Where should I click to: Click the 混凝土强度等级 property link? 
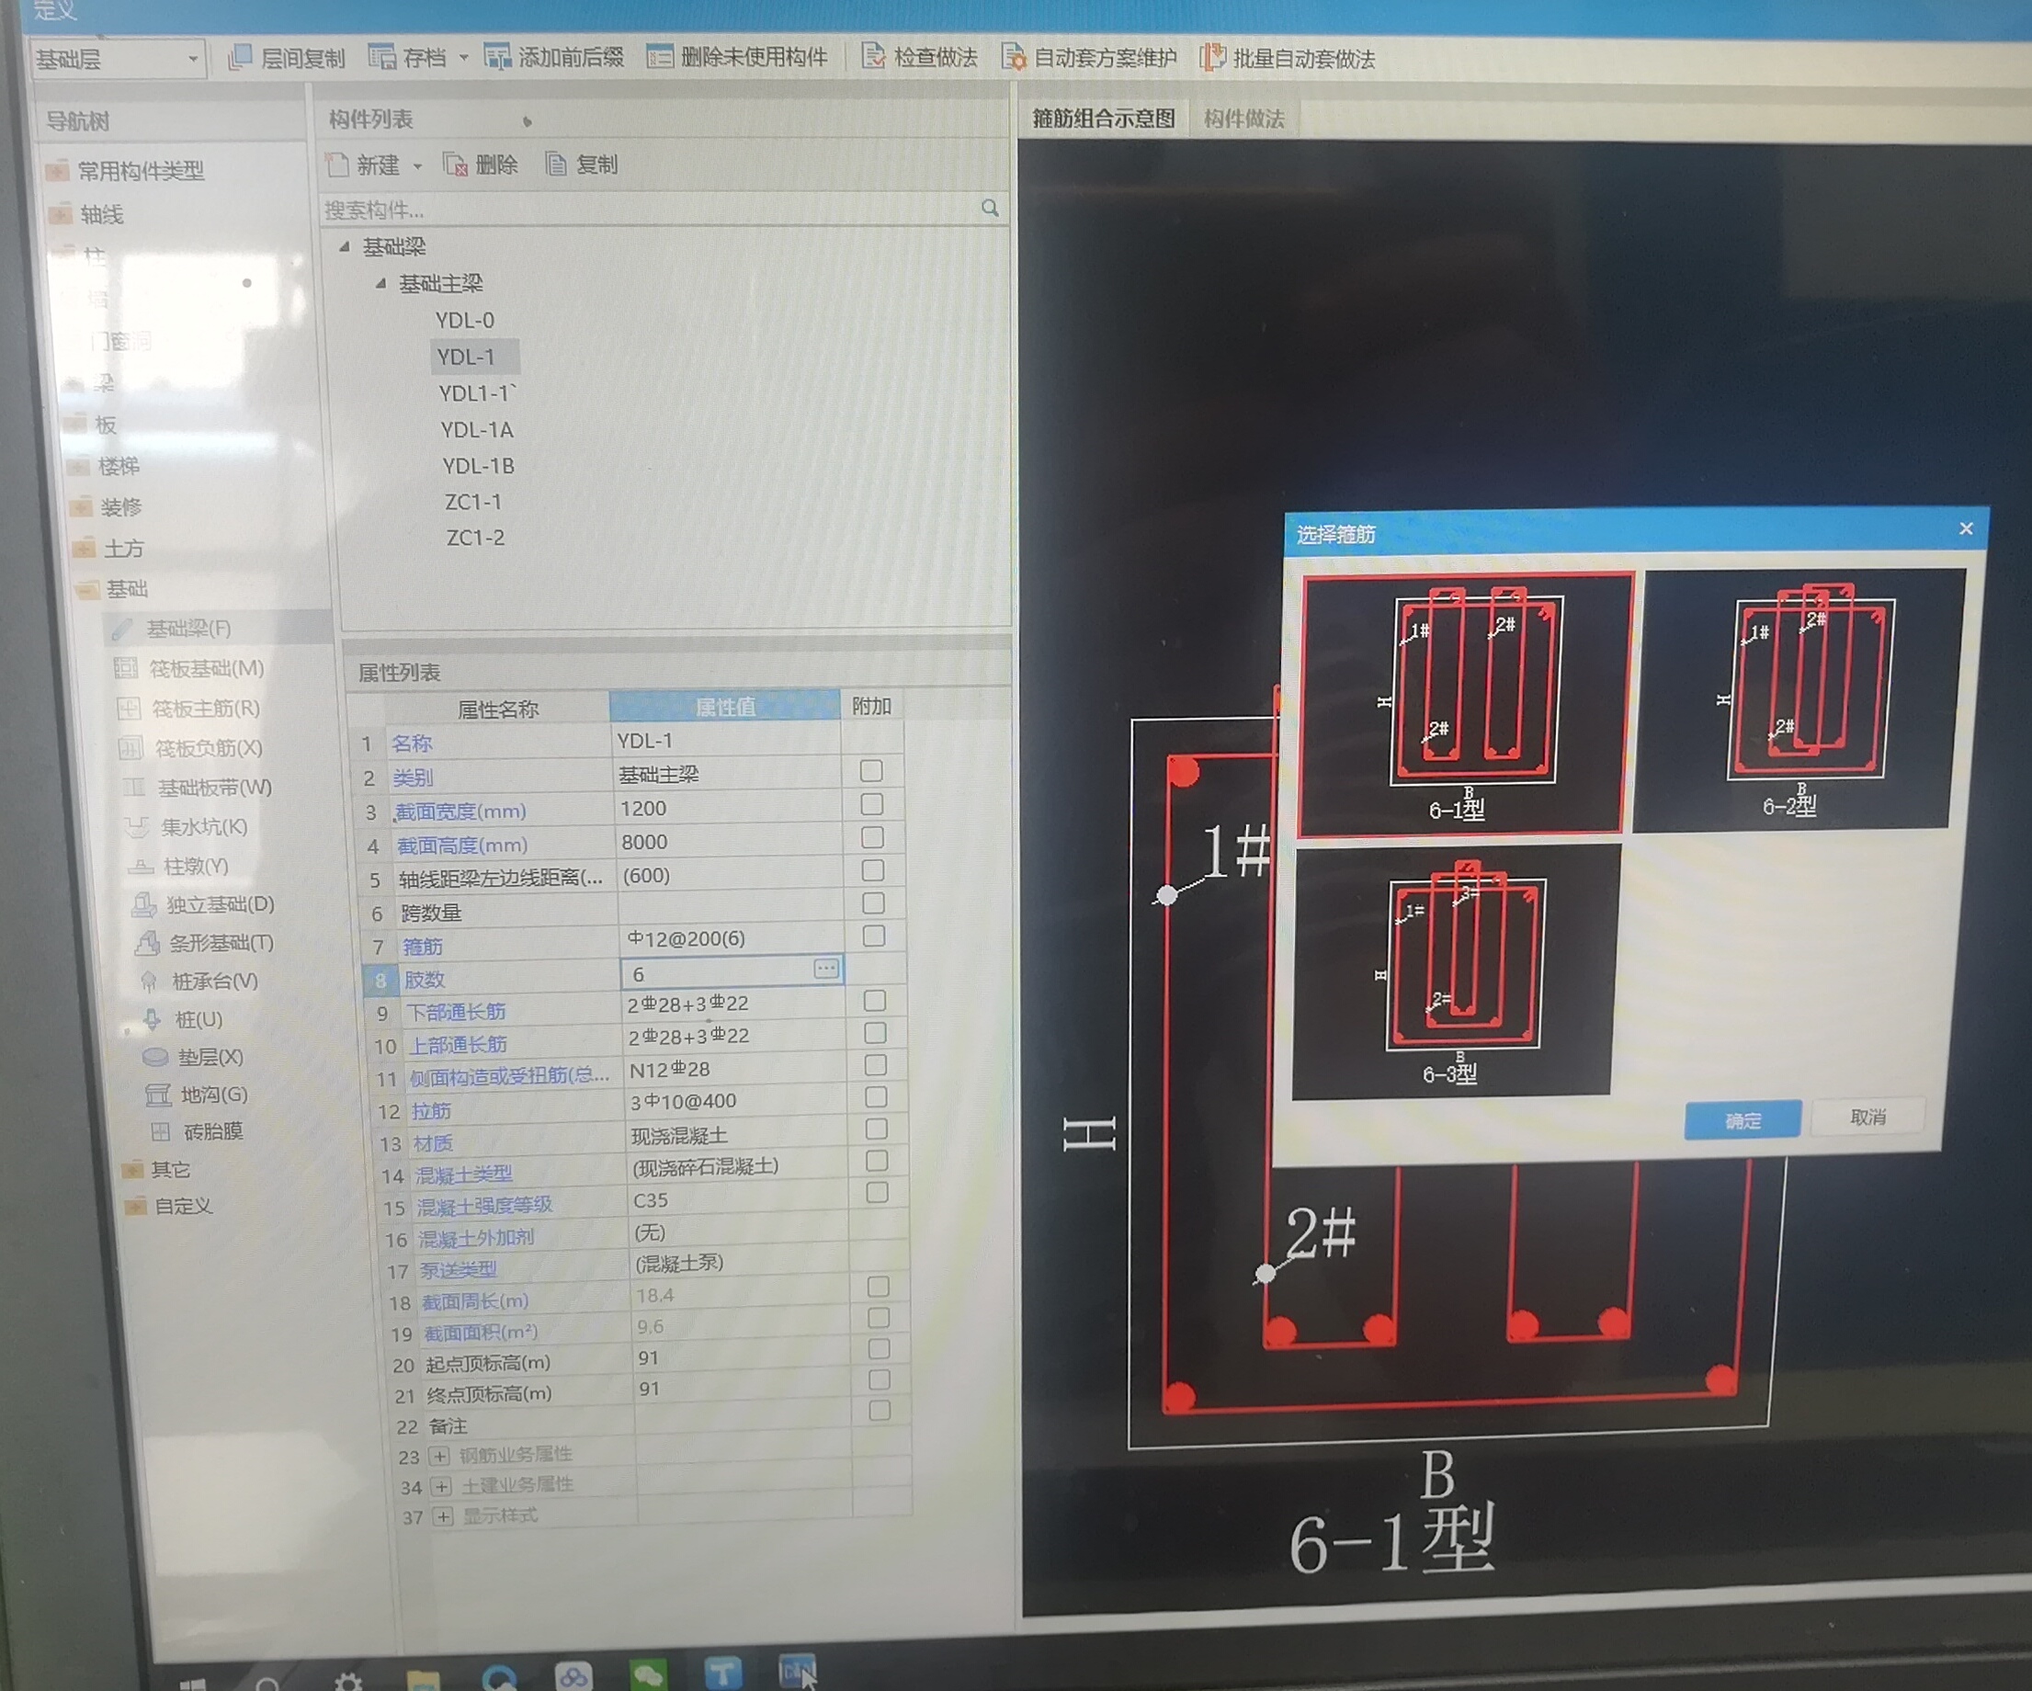[483, 1206]
